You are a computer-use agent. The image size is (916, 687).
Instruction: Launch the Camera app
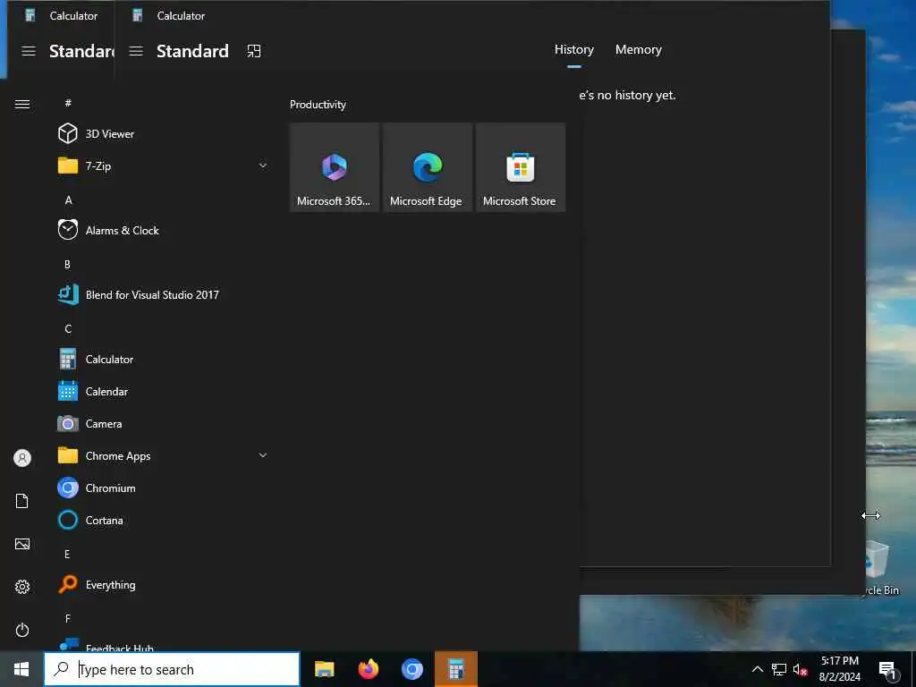pyautogui.click(x=163, y=423)
